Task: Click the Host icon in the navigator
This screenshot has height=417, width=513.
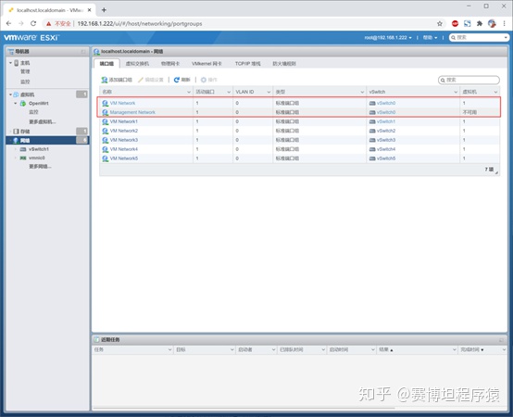Action: pyautogui.click(x=17, y=63)
